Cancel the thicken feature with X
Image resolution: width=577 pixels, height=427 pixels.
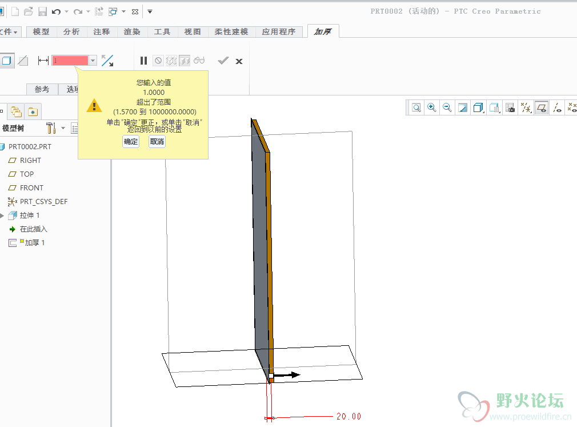point(239,62)
